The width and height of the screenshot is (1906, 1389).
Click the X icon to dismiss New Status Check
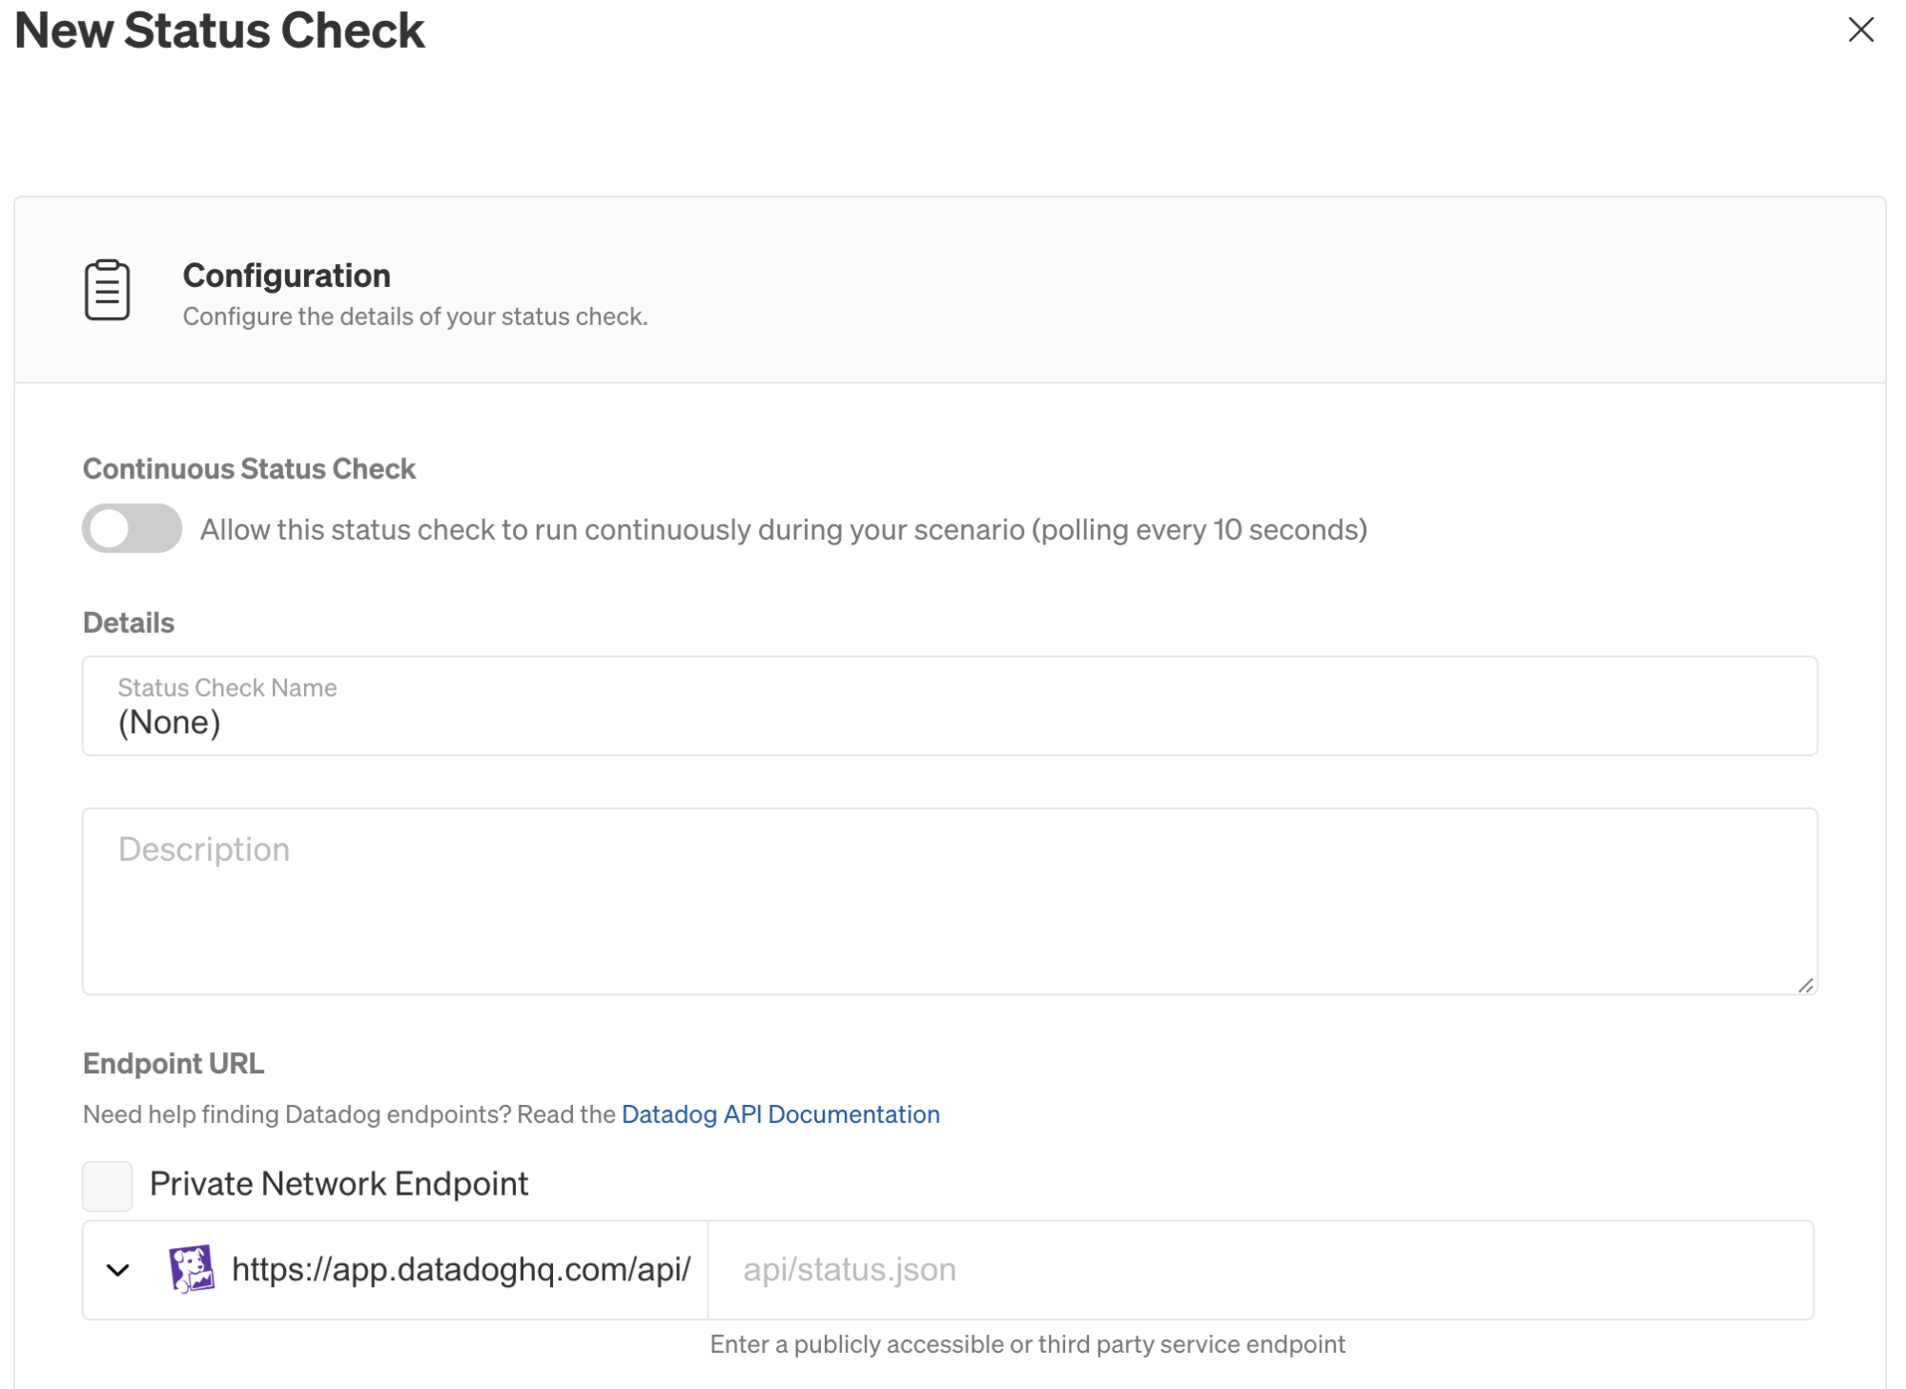click(1860, 30)
